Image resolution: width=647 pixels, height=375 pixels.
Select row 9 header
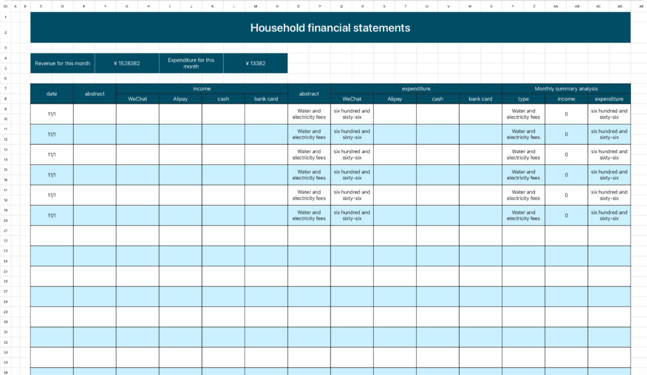click(6, 109)
